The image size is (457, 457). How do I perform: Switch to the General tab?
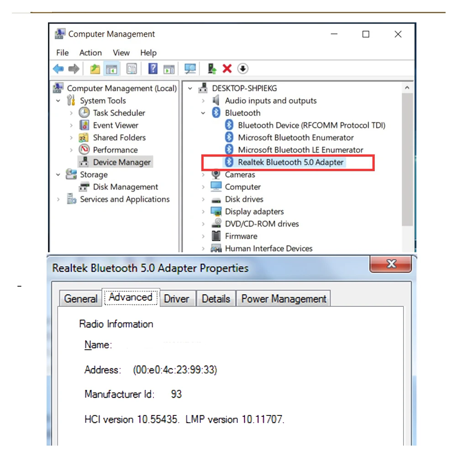point(81,299)
